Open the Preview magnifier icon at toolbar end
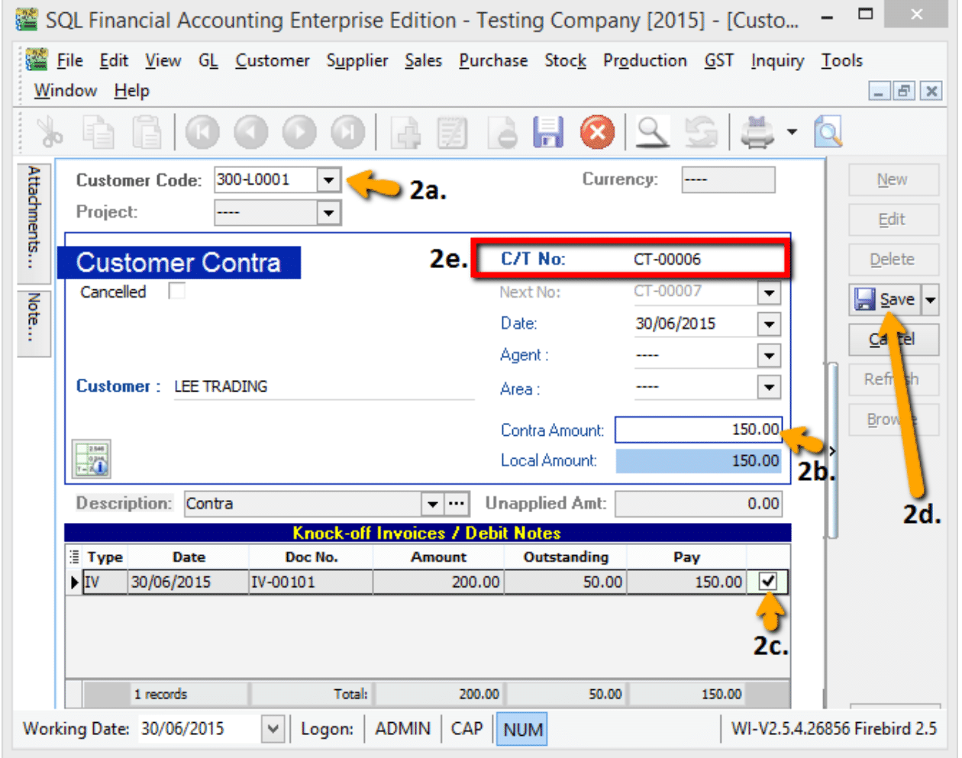This screenshot has width=962, height=758. 829,131
